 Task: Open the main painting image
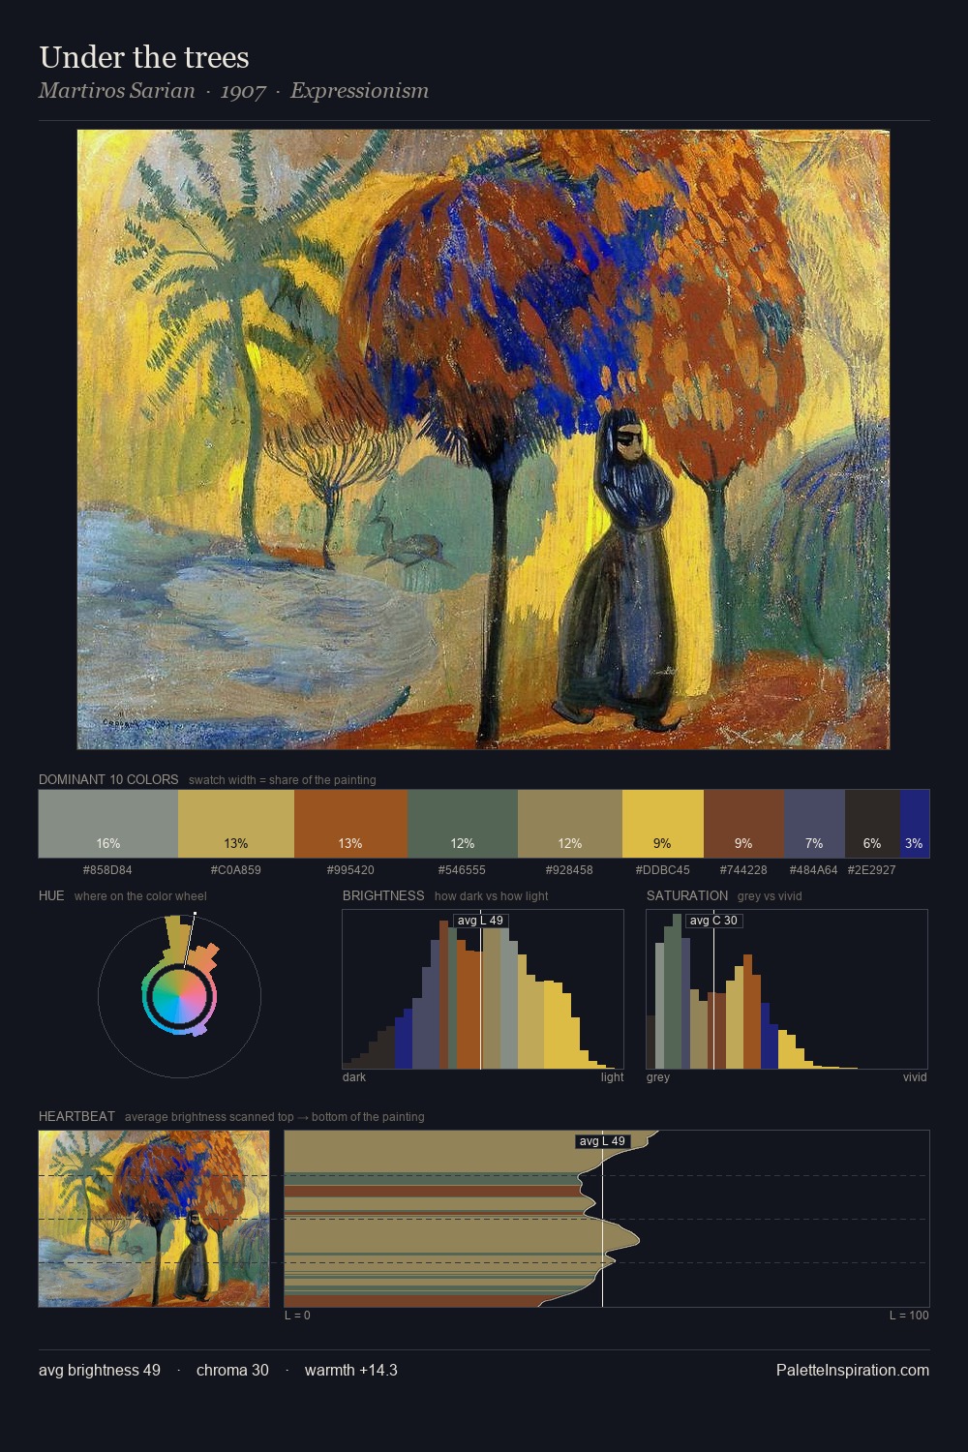pos(483,439)
